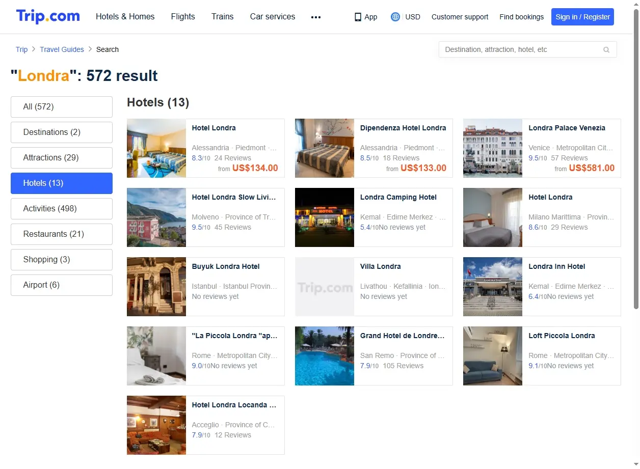Open the Flights menu
Screen dimensions: 640x469
click(x=183, y=17)
